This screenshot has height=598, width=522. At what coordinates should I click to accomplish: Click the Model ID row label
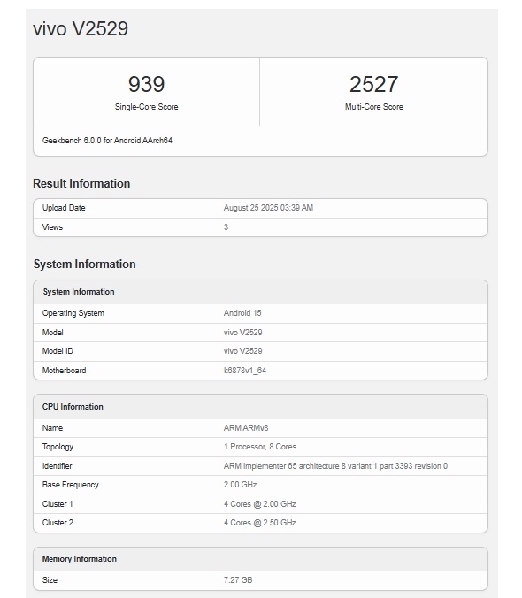pyautogui.click(x=58, y=351)
